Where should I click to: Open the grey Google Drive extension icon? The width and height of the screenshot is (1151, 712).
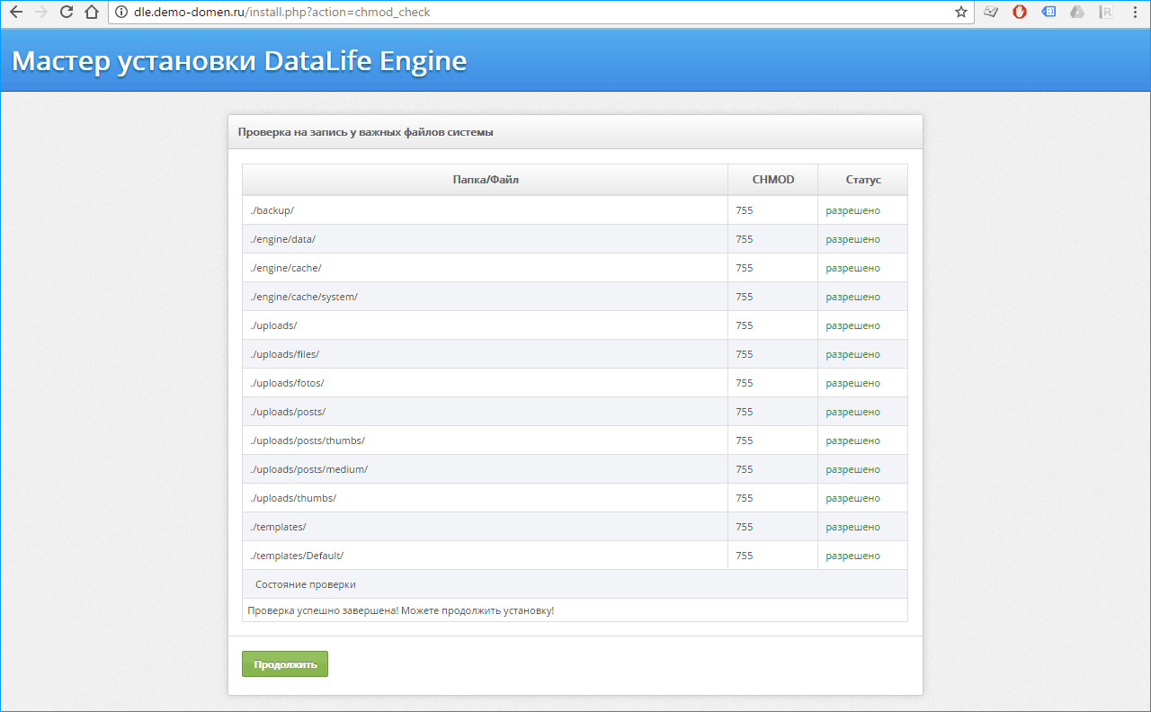1077,13
